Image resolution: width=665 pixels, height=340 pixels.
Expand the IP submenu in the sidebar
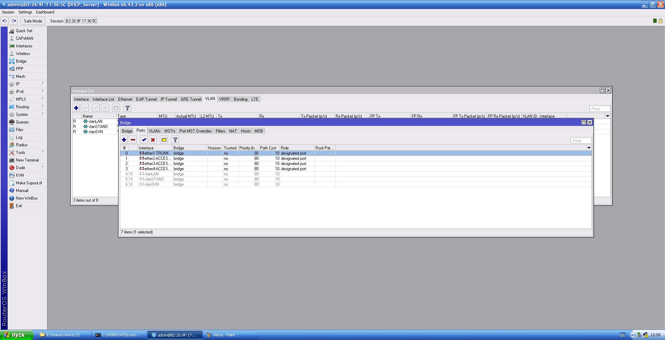tap(27, 84)
